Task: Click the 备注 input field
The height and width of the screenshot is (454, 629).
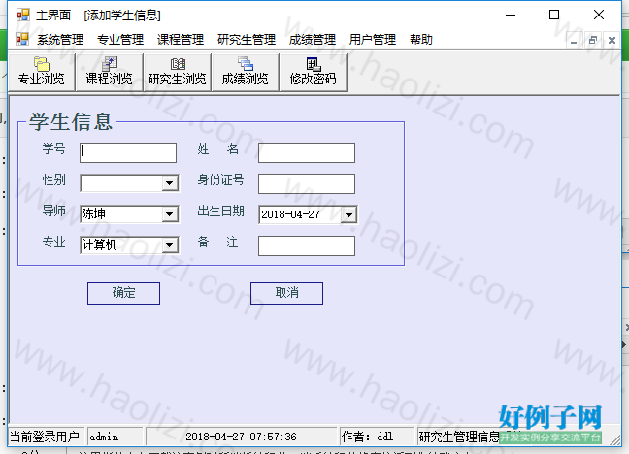Action: pos(307,245)
